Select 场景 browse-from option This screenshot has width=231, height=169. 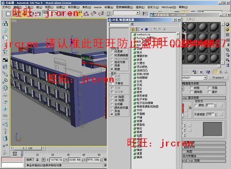click(x=112, y=65)
